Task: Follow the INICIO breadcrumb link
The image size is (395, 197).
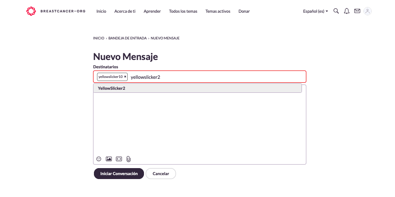Action: tap(98, 38)
